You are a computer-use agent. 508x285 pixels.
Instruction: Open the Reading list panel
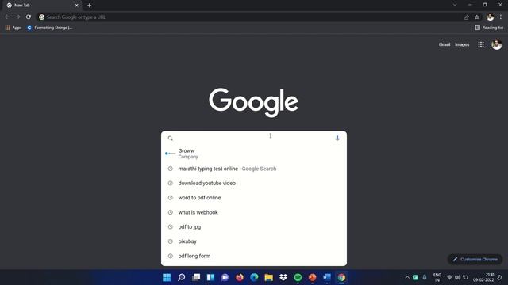pos(489,28)
